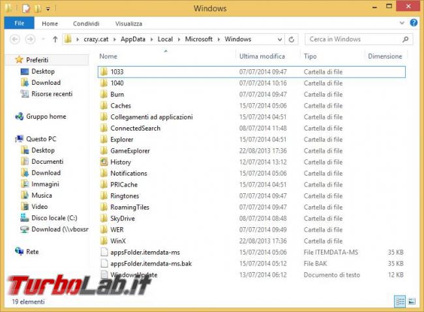The width and height of the screenshot is (424, 312).
Task: Select the Ringtones folder icon
Action: click(x=104, y=196)
